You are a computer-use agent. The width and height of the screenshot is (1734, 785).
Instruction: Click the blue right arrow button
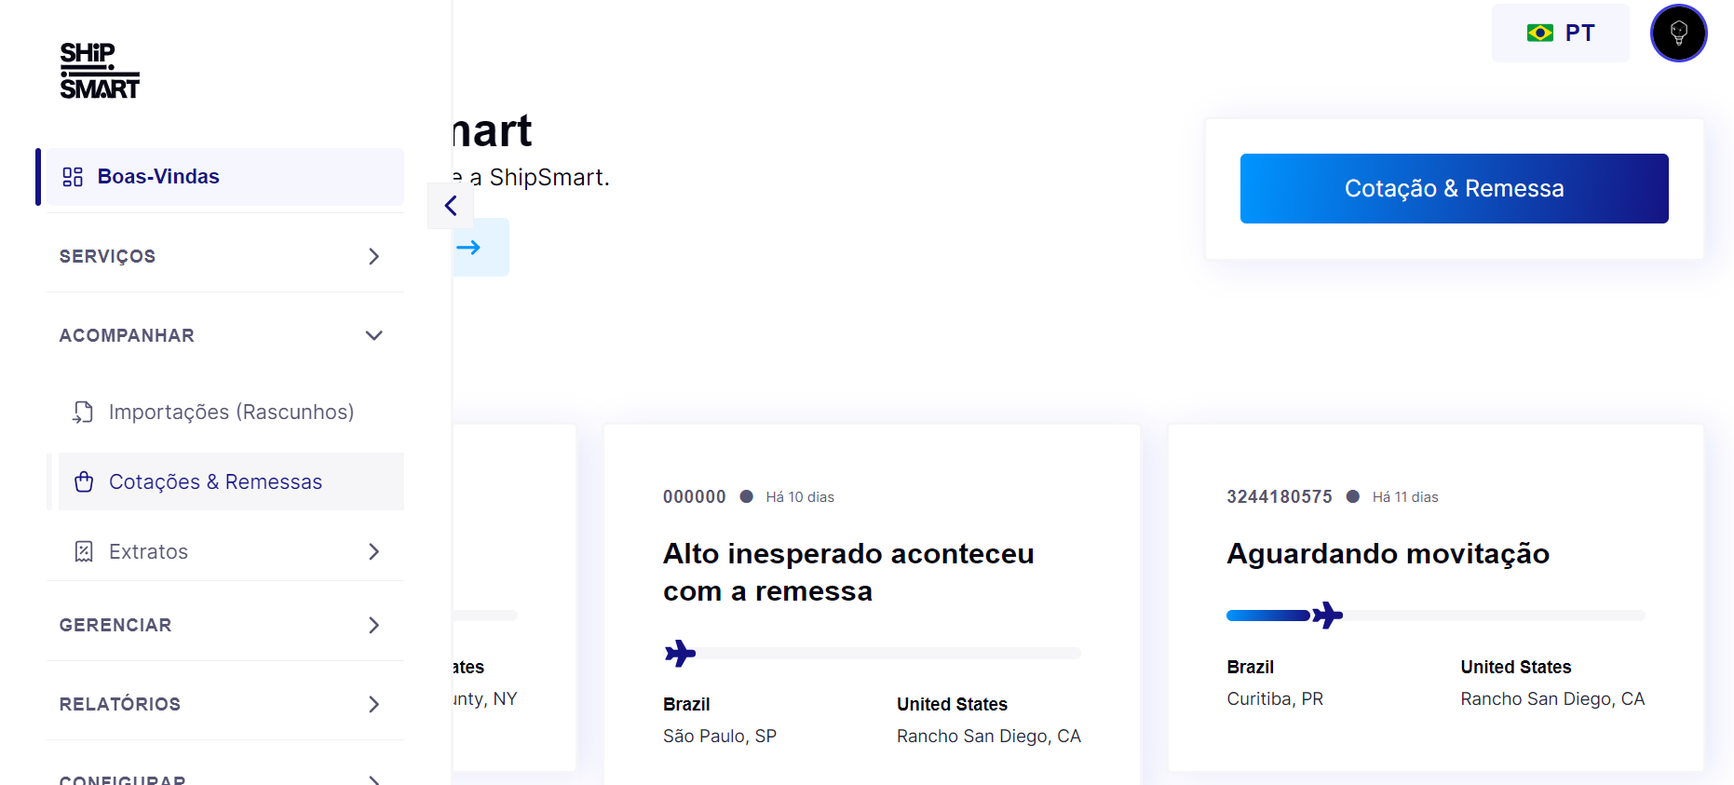pos(470,248)
